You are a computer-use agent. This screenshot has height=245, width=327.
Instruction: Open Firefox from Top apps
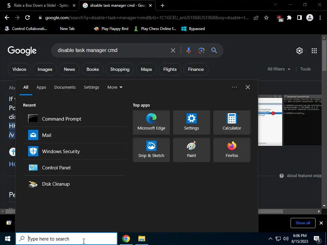point(232,150)
